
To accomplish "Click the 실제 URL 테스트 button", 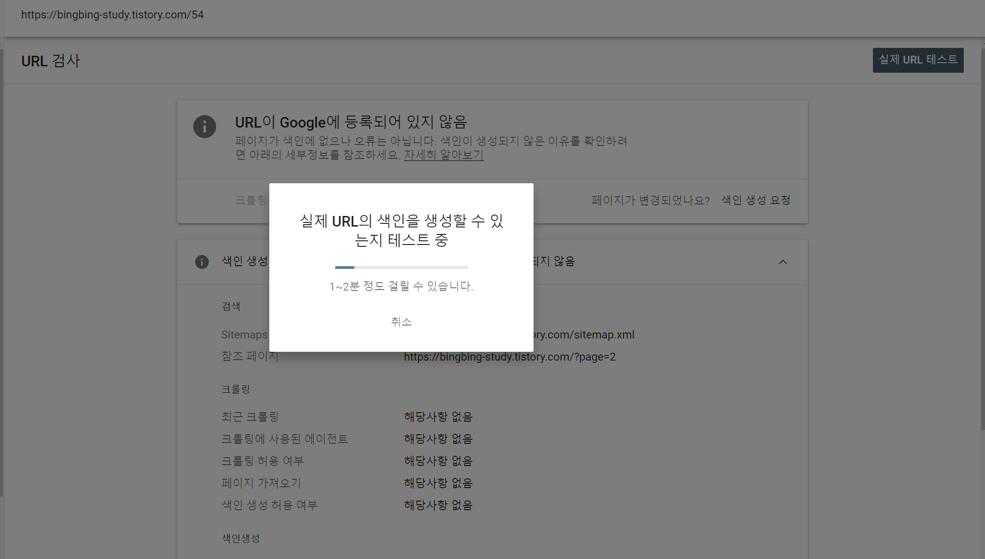I will 918,60.
